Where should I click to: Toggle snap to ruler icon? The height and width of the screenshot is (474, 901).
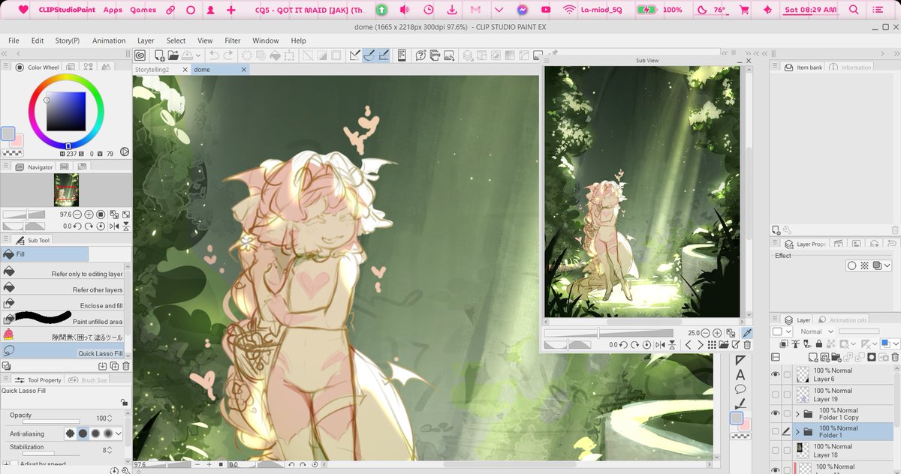pyautogui.click(x=354, y=55)
